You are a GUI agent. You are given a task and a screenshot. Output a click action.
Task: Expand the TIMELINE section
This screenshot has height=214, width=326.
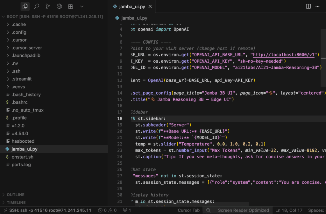16,203
